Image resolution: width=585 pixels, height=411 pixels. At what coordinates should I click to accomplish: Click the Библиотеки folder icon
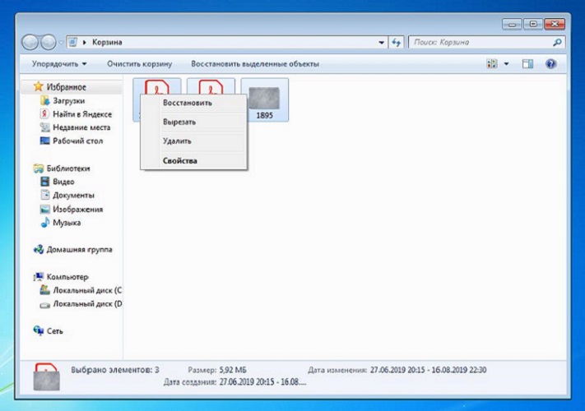click(39, 169)
